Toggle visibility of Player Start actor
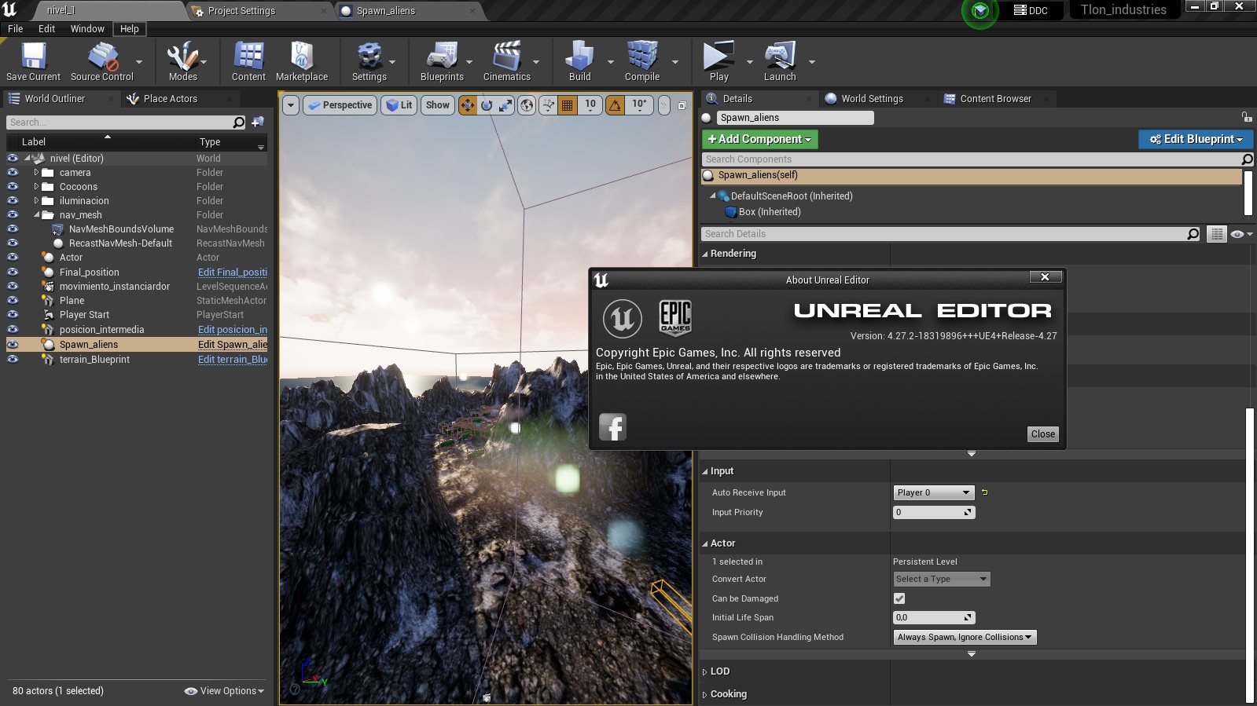 click(13, 315)
